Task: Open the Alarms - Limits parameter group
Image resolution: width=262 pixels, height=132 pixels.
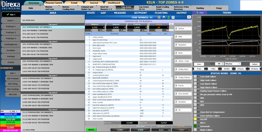Action: (x=183, y=61)
